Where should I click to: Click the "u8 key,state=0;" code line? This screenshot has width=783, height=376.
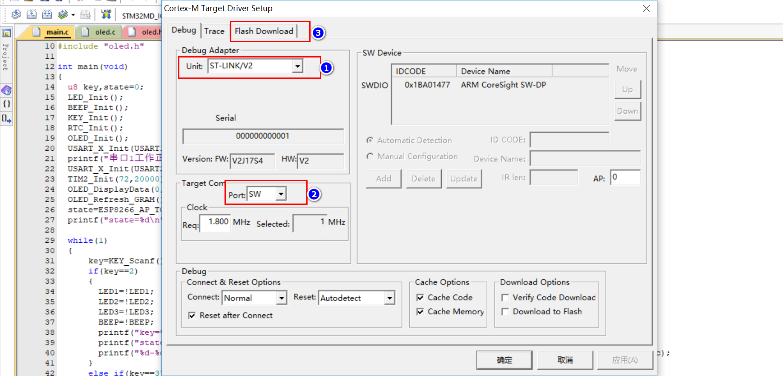pos(106,87)
